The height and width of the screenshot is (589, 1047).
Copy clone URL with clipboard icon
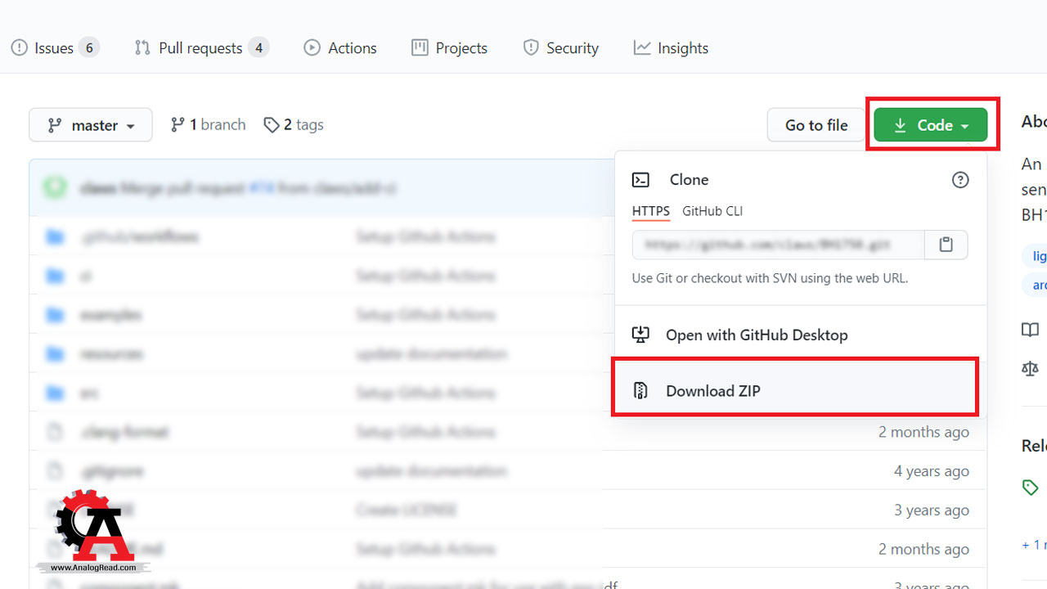pos(946,245)
